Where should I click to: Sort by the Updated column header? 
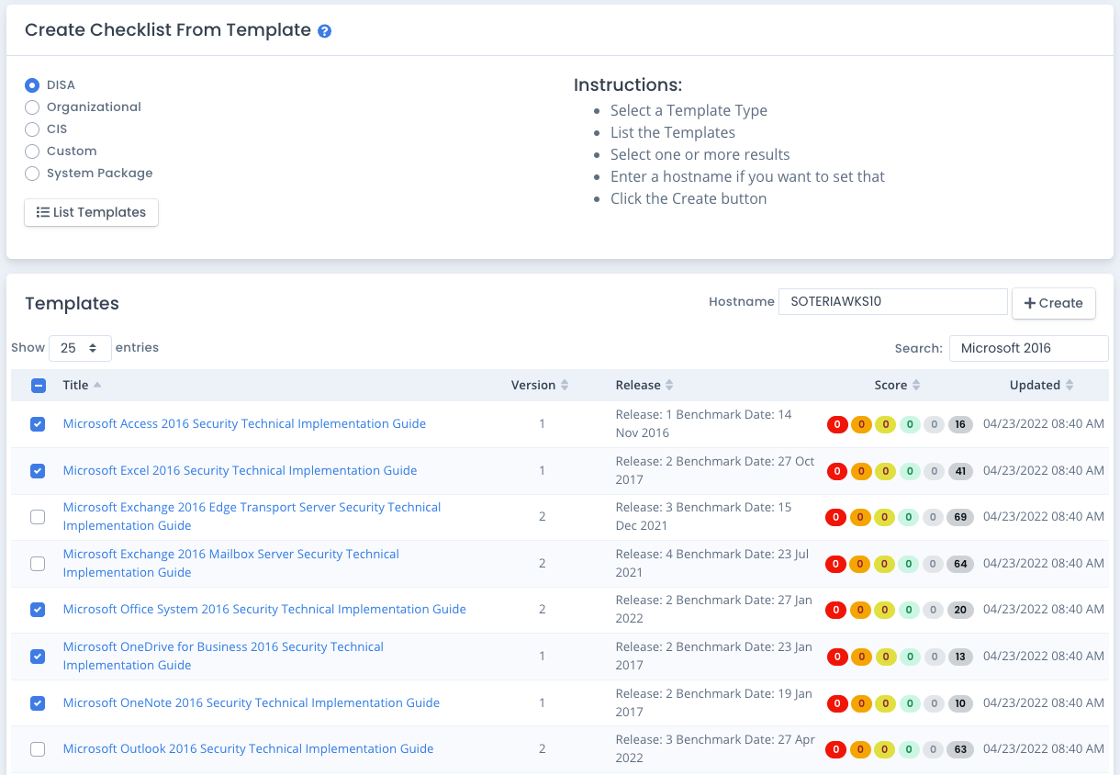(x=1041, y=385)
